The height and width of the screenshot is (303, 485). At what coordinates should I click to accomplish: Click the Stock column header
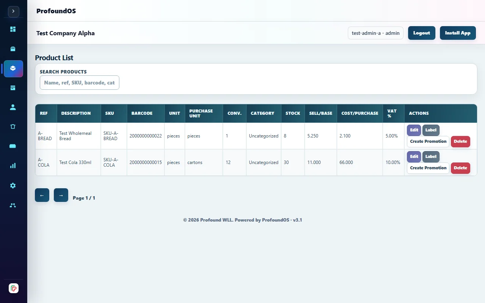tap(293, 113)
